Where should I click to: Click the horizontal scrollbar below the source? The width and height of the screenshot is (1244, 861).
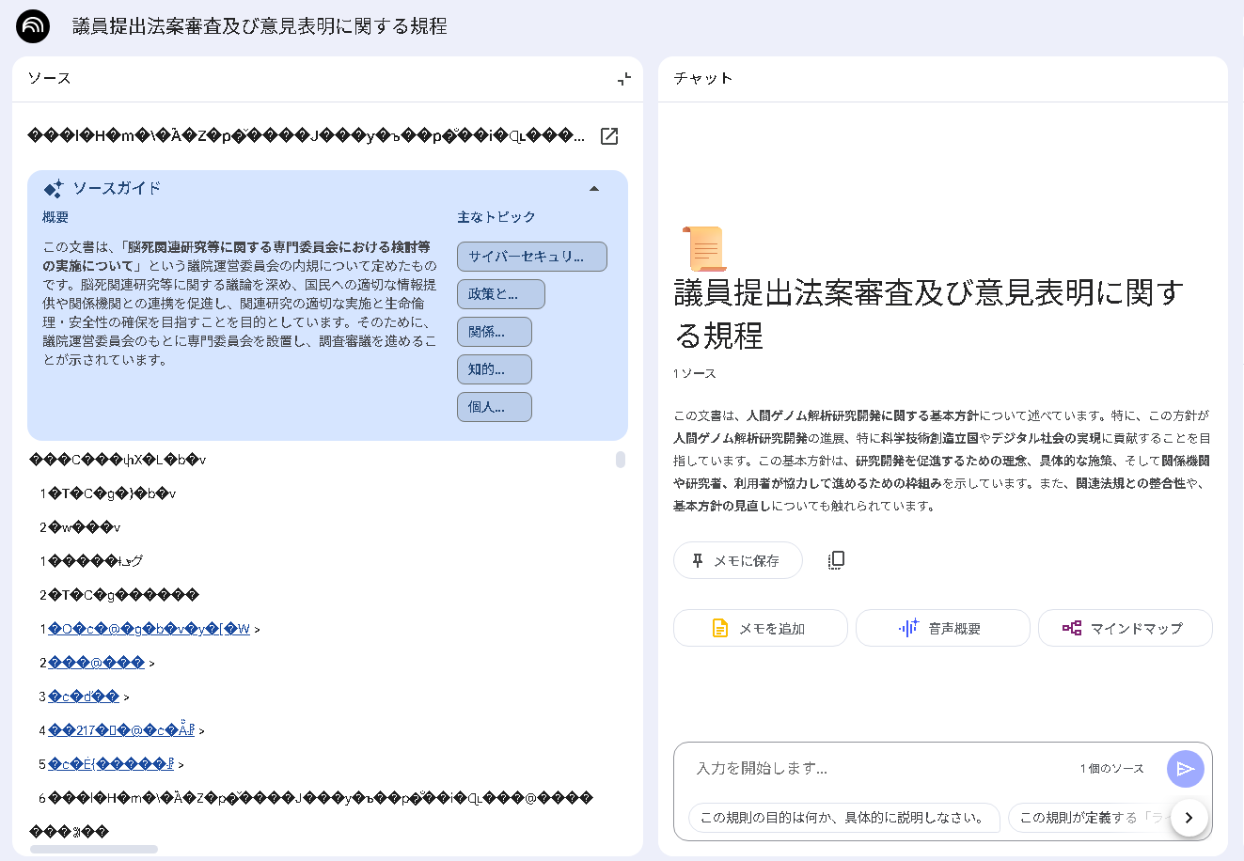click(x=94, y=849)
